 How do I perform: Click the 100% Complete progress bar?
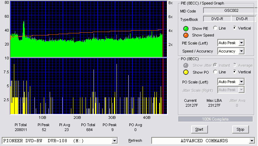[215, 119]
